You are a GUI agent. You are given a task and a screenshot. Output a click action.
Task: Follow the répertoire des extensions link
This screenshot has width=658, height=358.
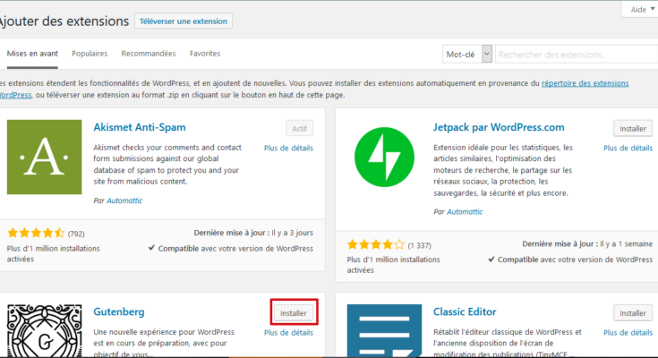coord(585,83)
